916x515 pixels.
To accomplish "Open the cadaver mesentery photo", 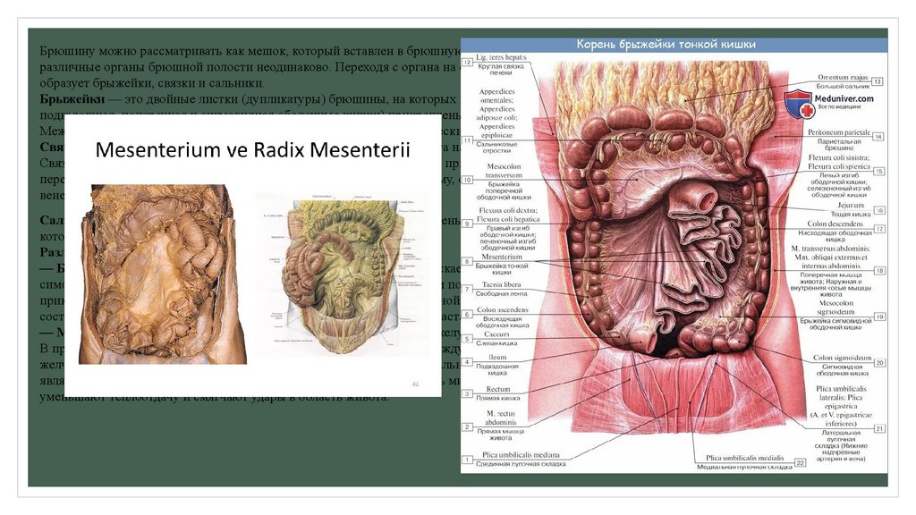I will tap(164, 273).
